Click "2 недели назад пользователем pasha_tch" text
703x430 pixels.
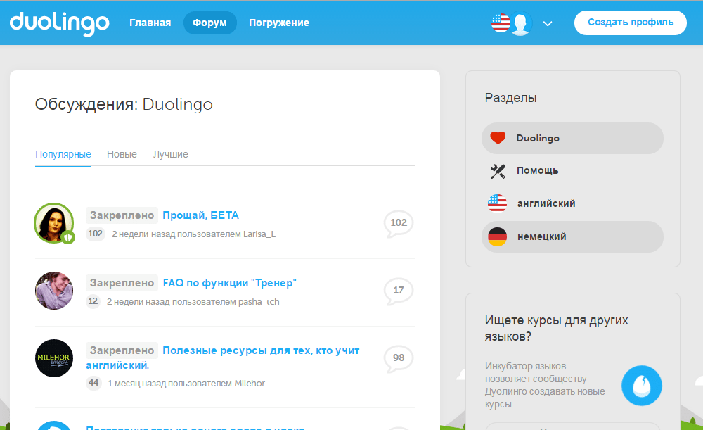193,302
